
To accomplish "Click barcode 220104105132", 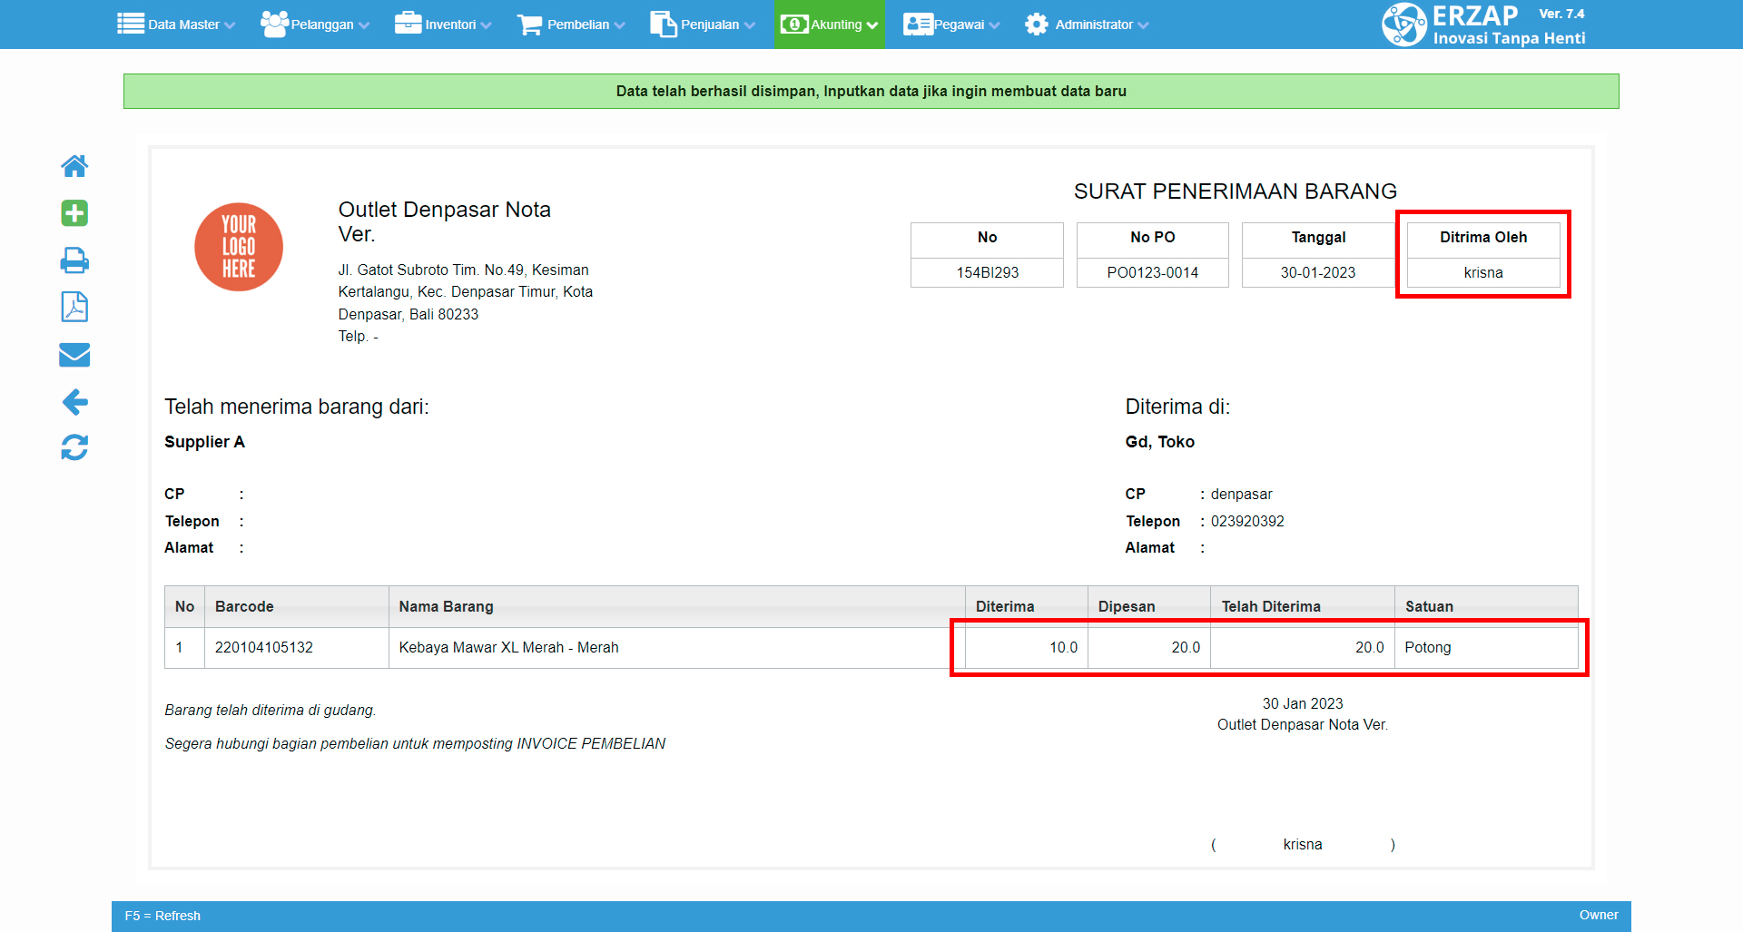I will pos(264,647).
